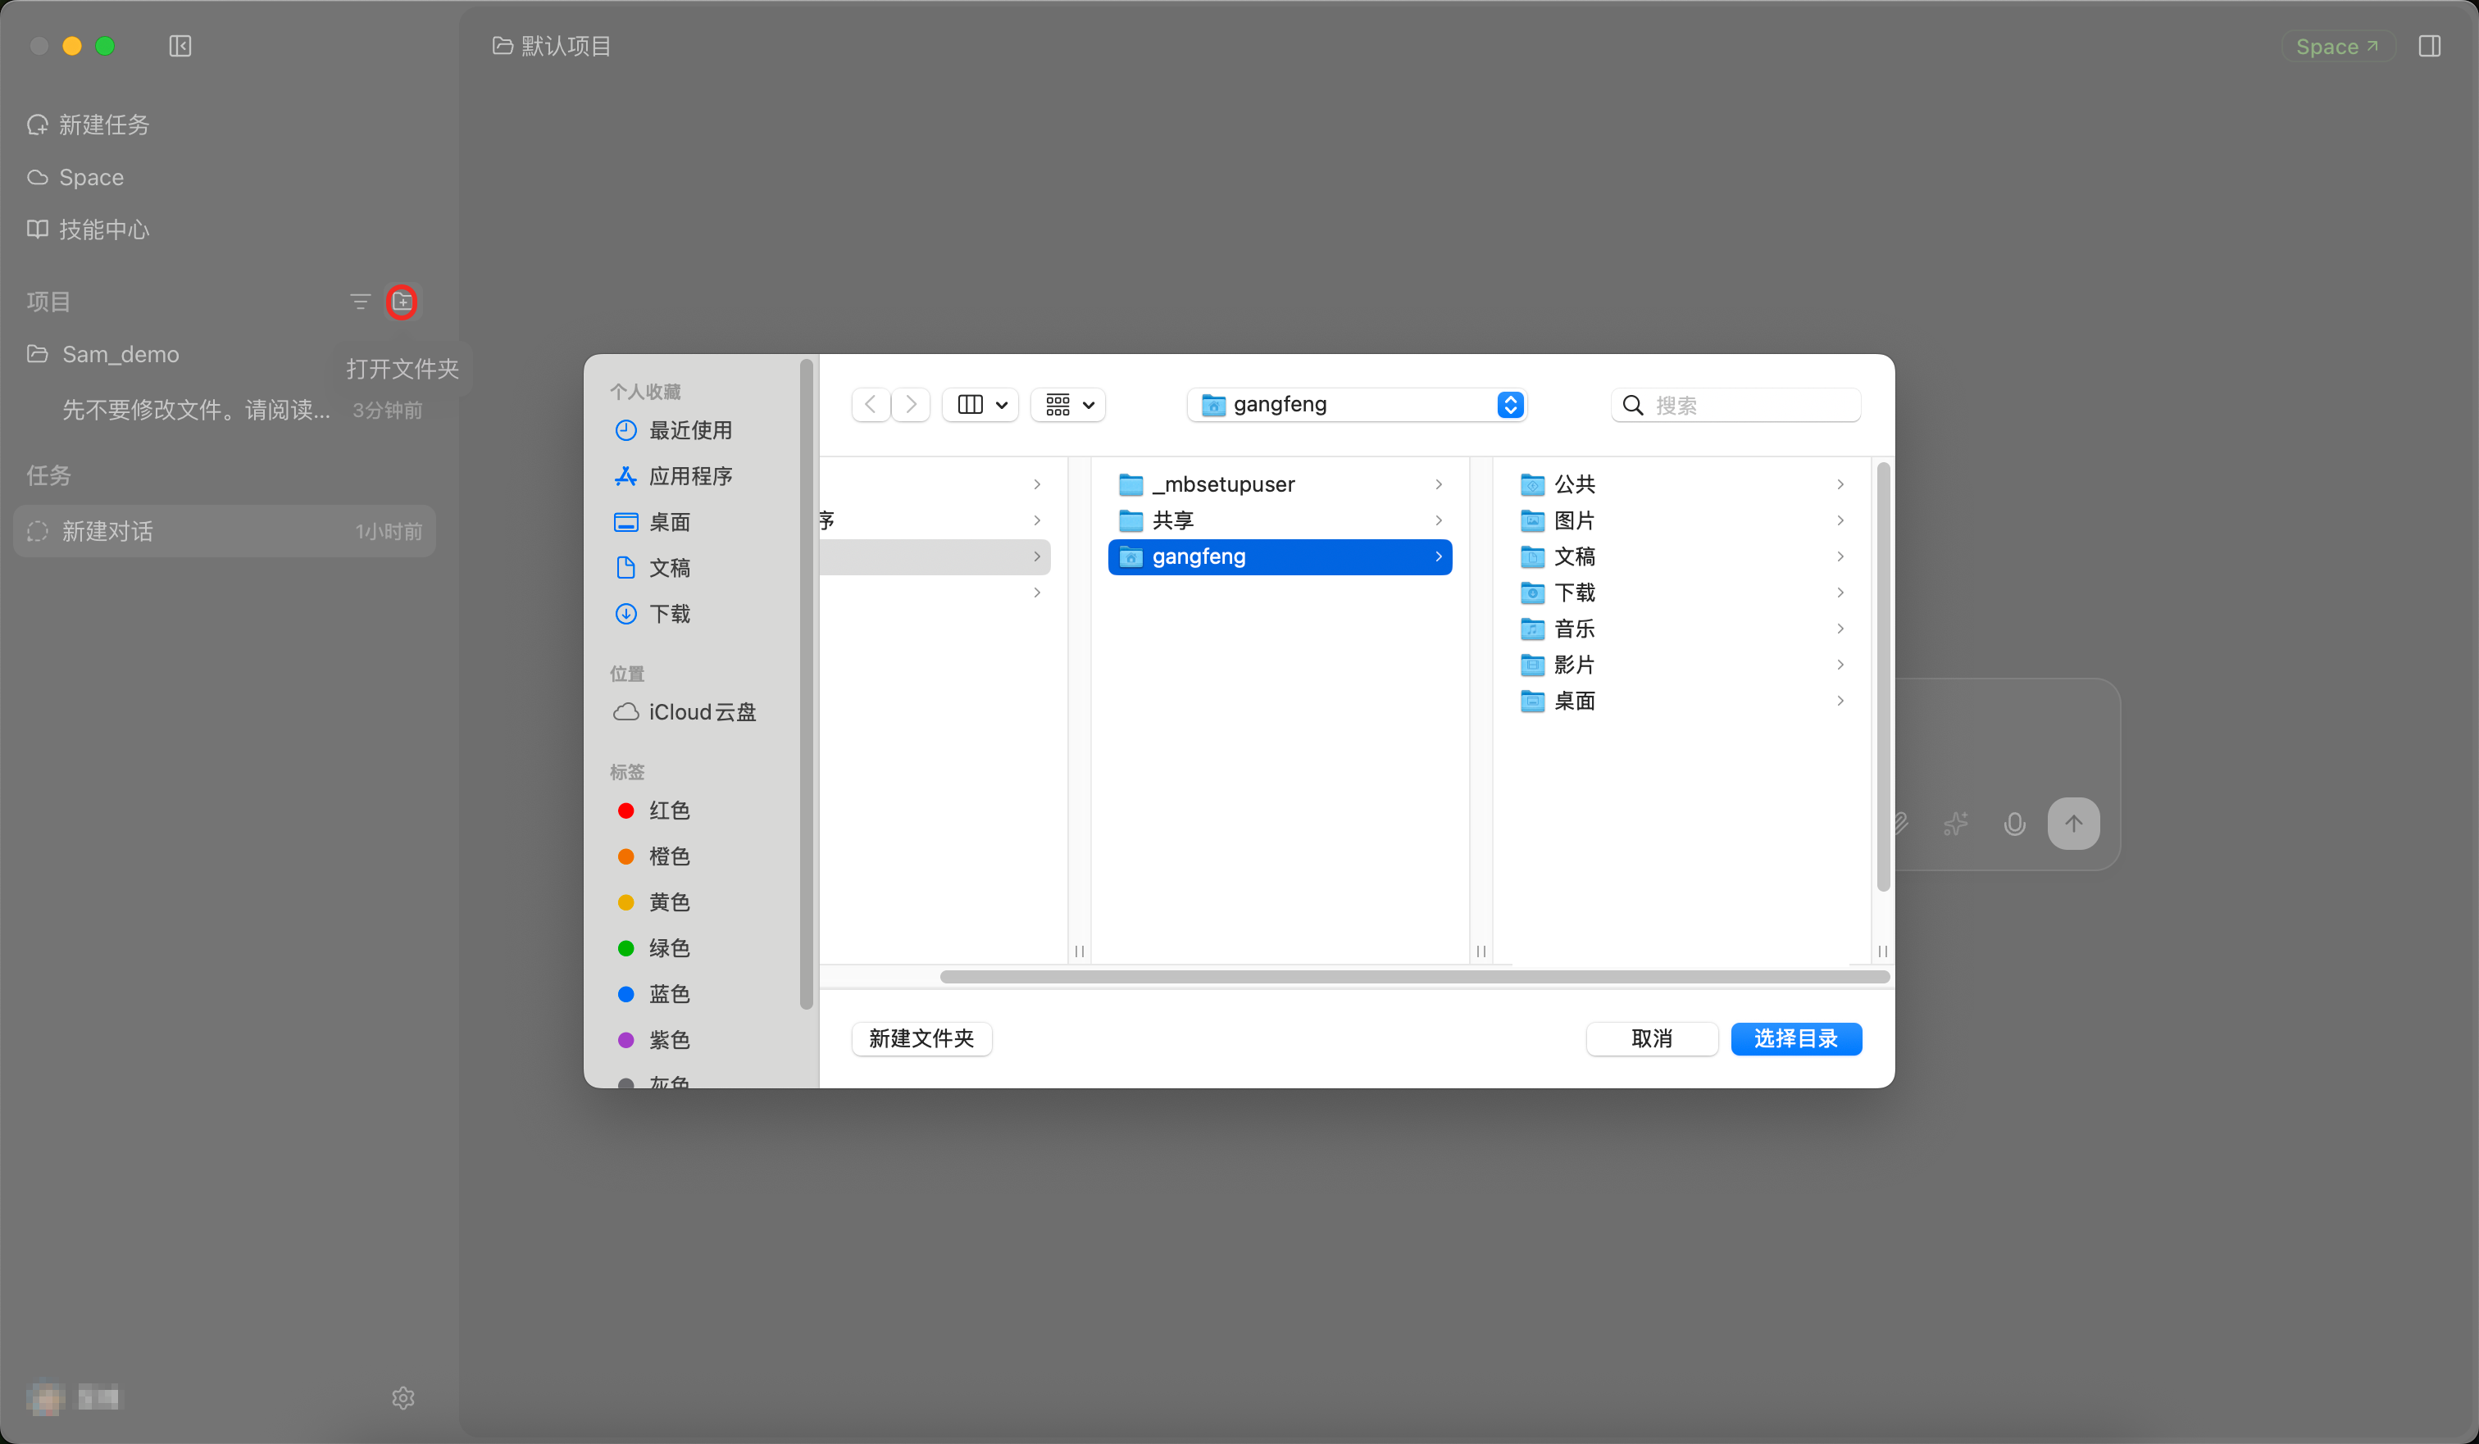Click the vertical scrollbar of right column
2479x1444 pixels.
(x=1883, y=678)
